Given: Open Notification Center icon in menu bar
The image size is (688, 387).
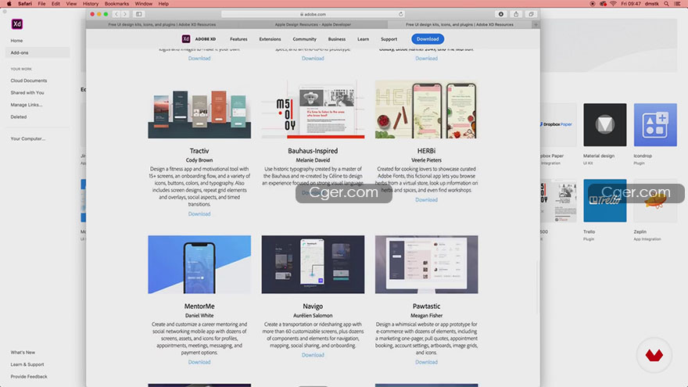Looking at the screenshot, I should click(x=678, y=3).
